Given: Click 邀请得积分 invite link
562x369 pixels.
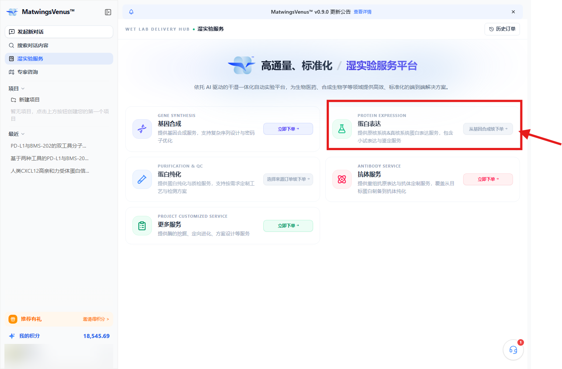Looking at the screenshot, I should 96,319.
